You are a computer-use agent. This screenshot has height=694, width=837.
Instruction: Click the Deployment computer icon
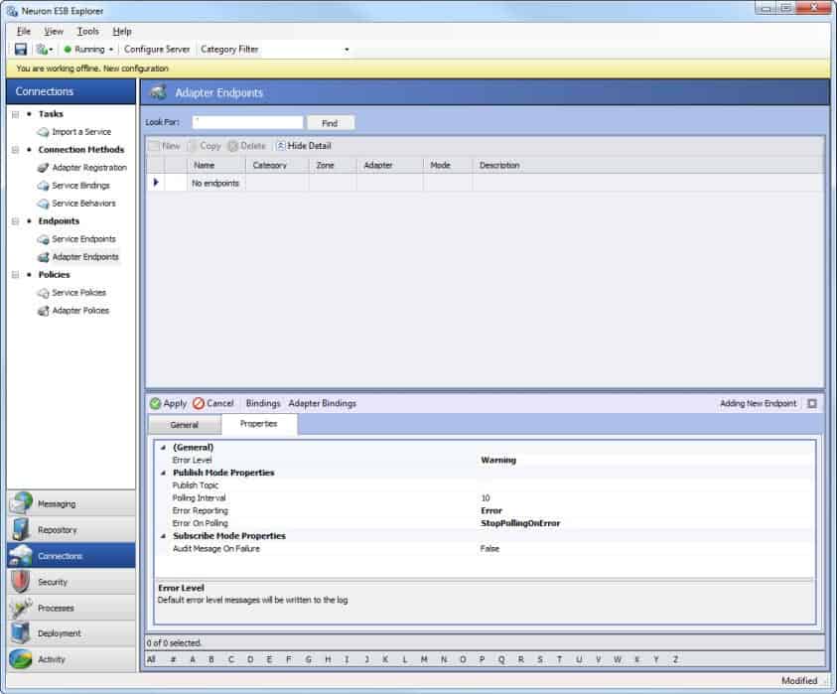22,633
